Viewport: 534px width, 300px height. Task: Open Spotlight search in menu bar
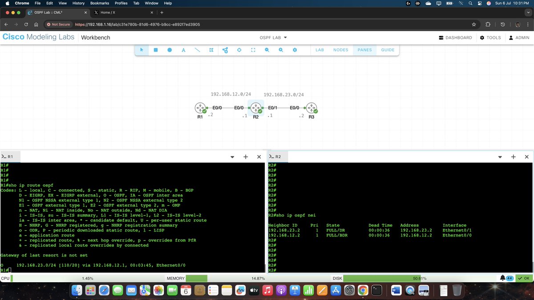[470, 3]
